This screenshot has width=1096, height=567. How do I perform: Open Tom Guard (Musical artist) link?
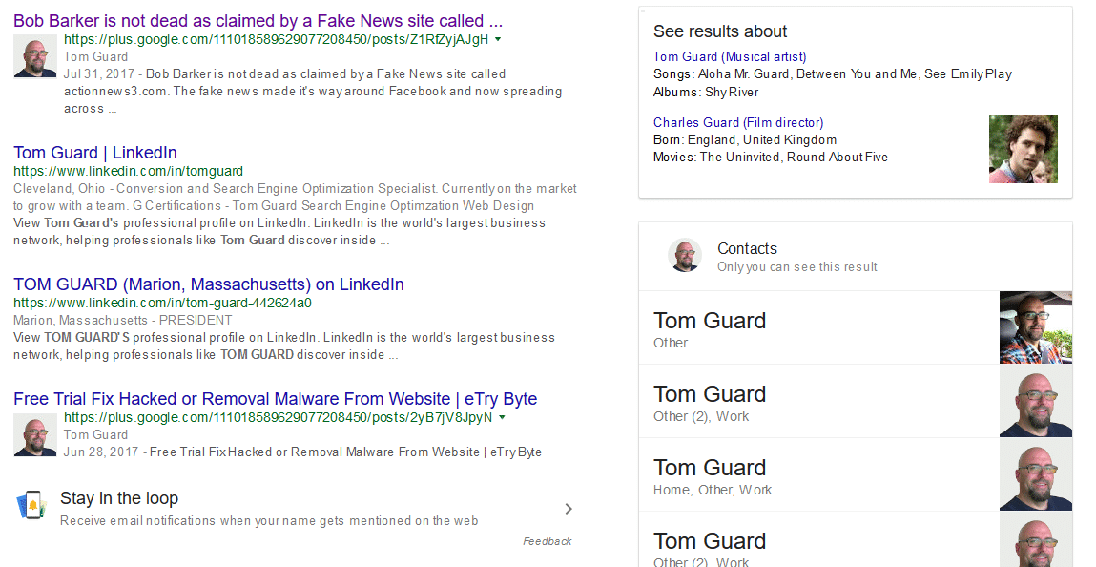(730, 56)
